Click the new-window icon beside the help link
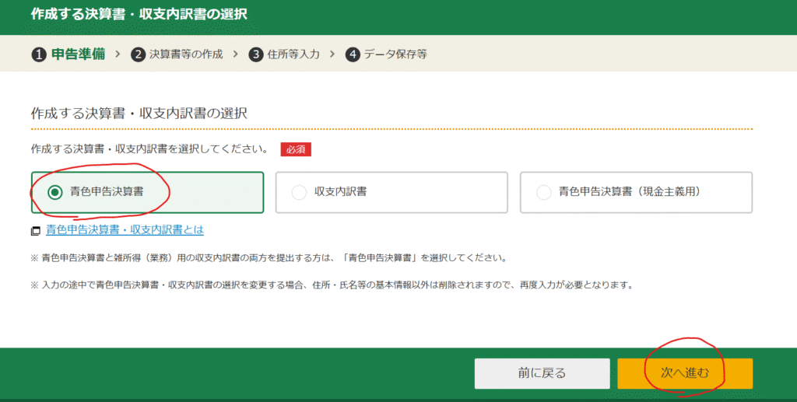 pos(36,231)
